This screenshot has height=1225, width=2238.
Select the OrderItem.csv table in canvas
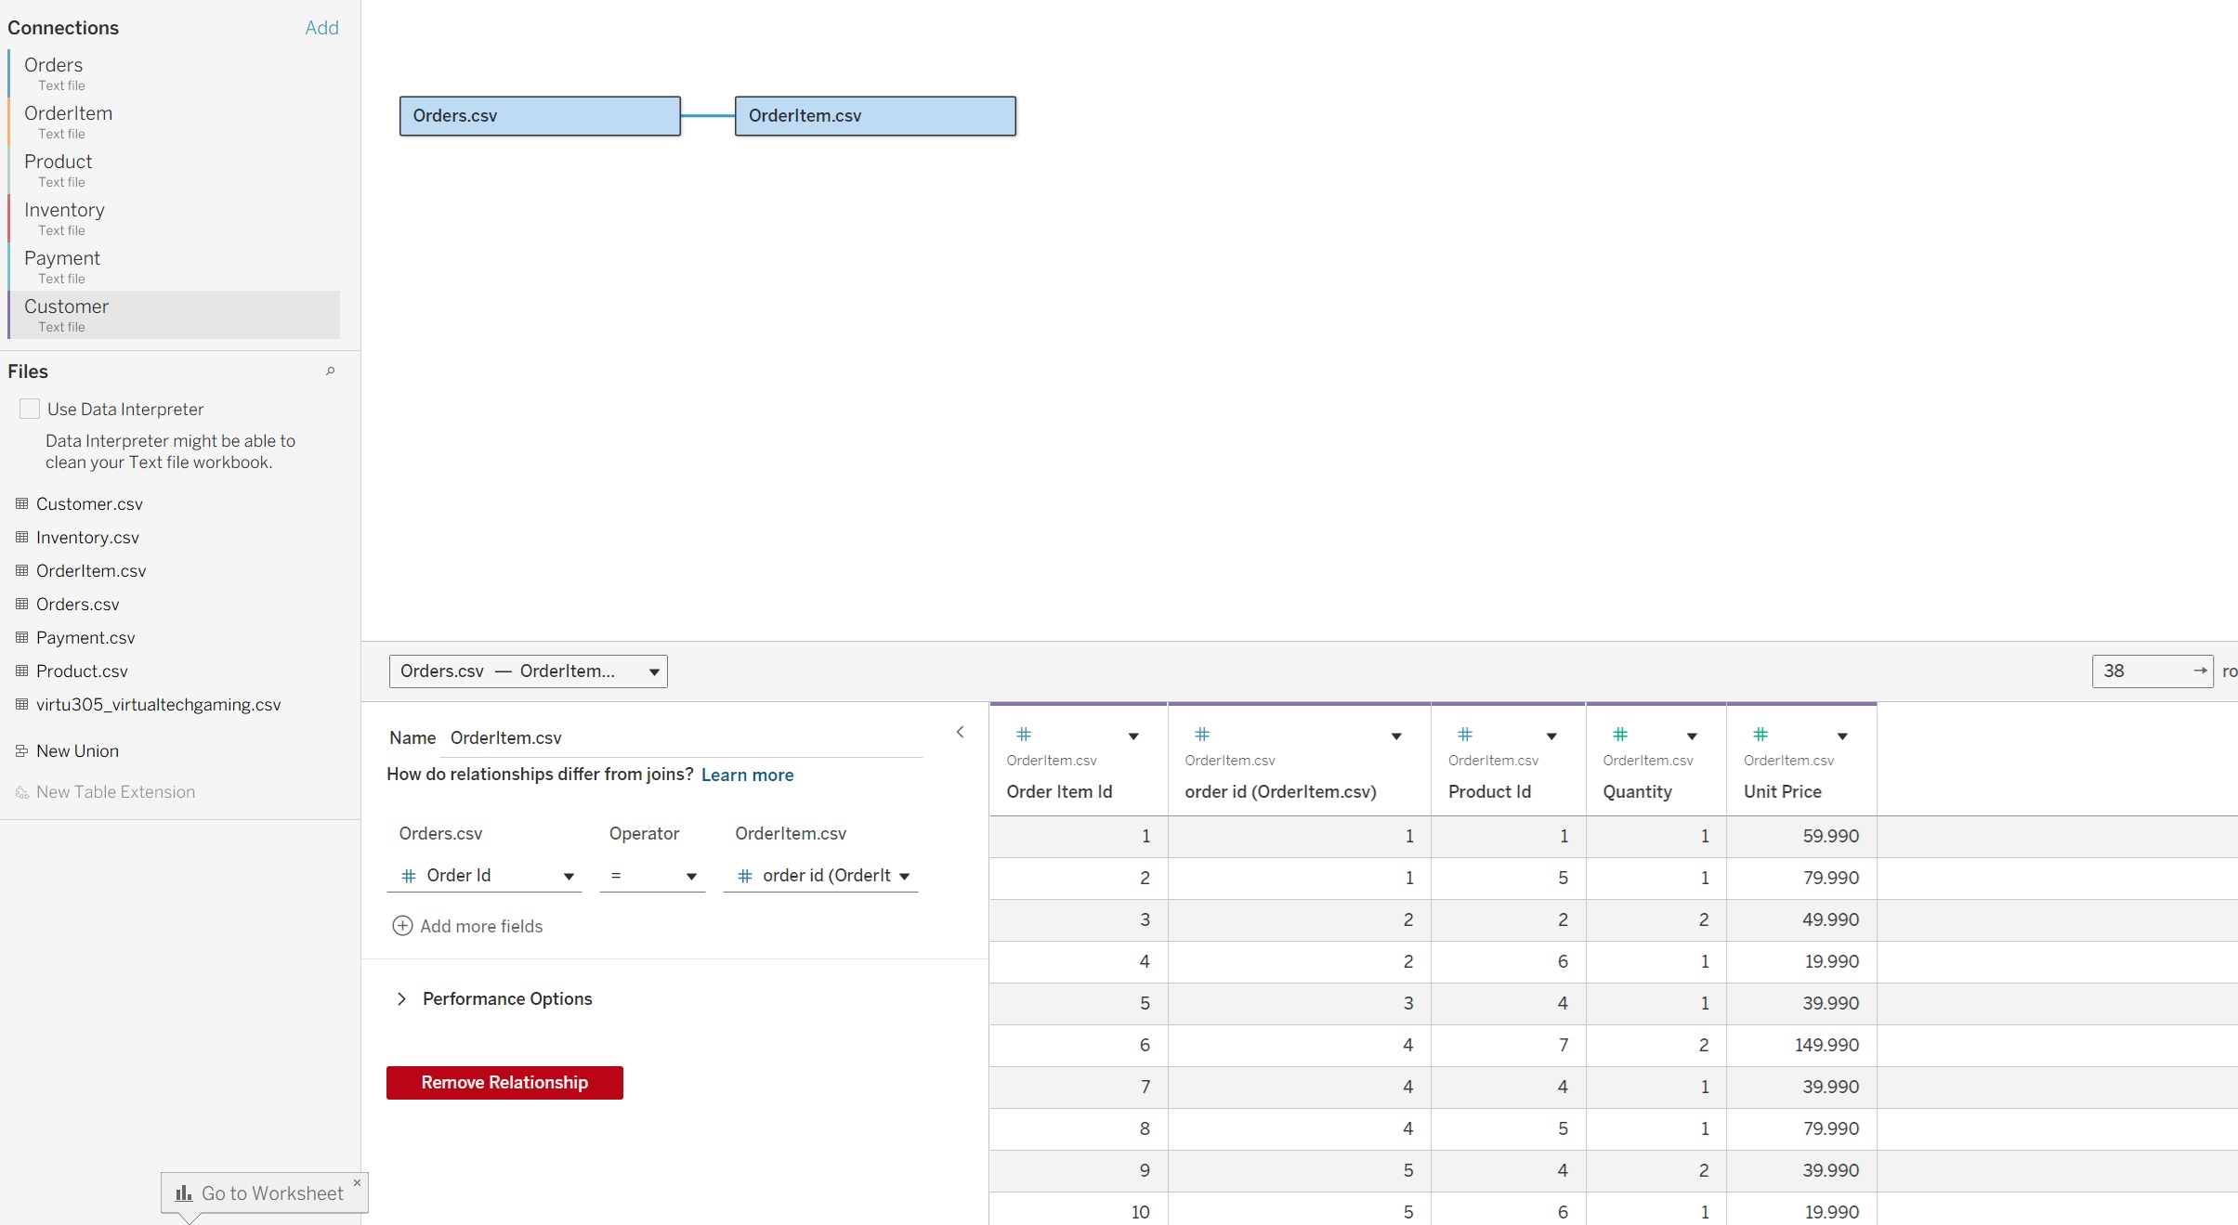coord(873,115)
